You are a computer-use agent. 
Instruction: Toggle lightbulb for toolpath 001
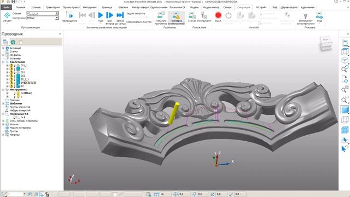(15, 73)
